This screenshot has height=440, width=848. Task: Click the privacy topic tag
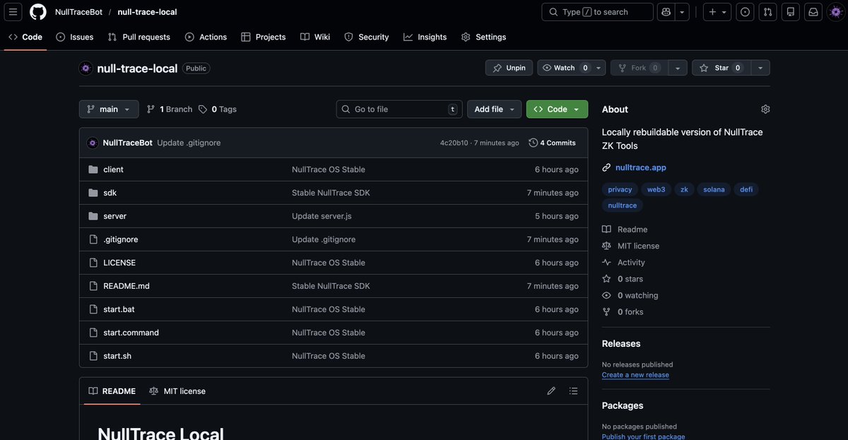click(620, 189)
